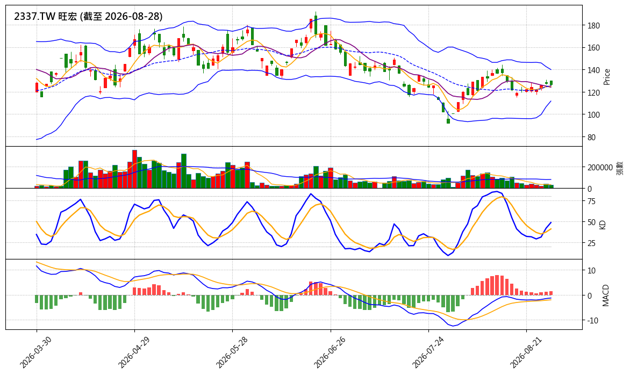Select the 50 tick on KD axis
The height and width of the screenshot is (375, 630).
click(591, 222)
